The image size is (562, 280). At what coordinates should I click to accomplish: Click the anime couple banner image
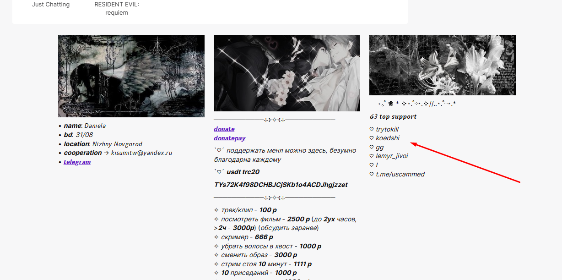(x=287, y=73)
